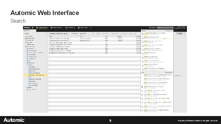Click the plus button to add a perspective
This screenshot has height=124, width=221.
[91, 28]
